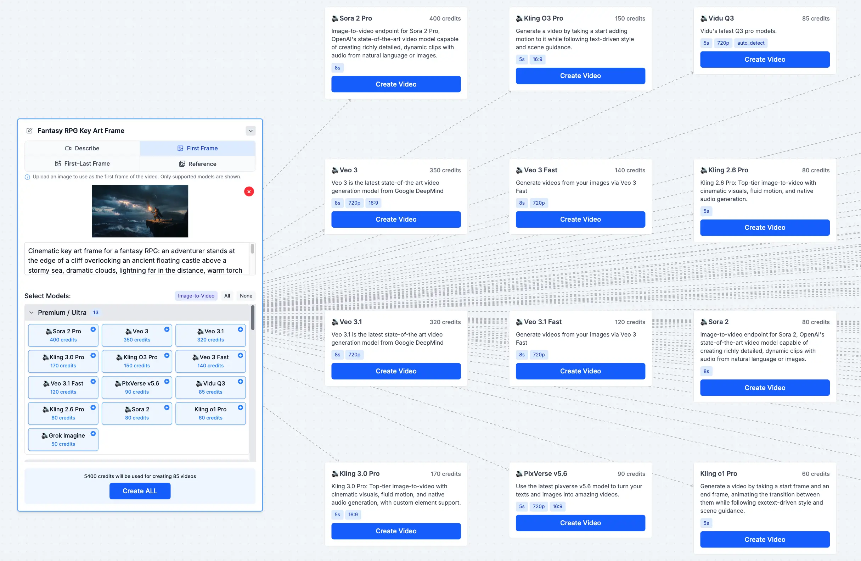Collapse the Fantasy RPG panel via the top chevron
This screenshot has width=861, height=561.
point(250,130)
